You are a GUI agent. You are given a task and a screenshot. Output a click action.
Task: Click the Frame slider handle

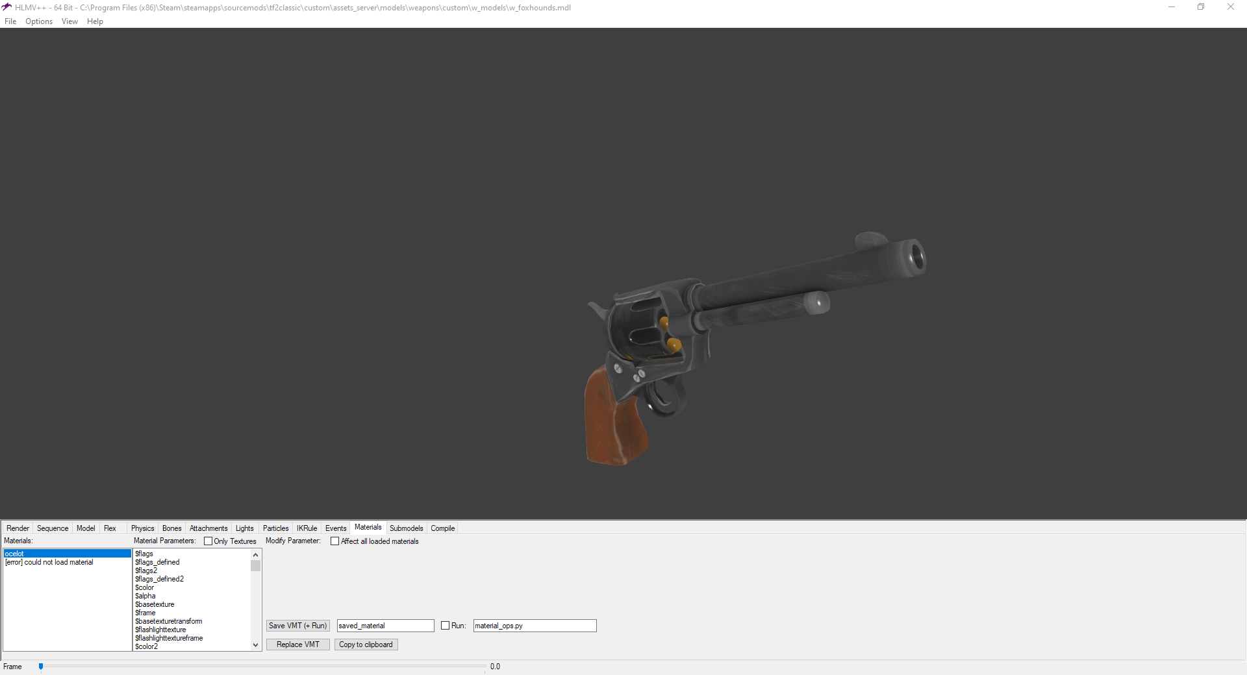coord(41,667)
